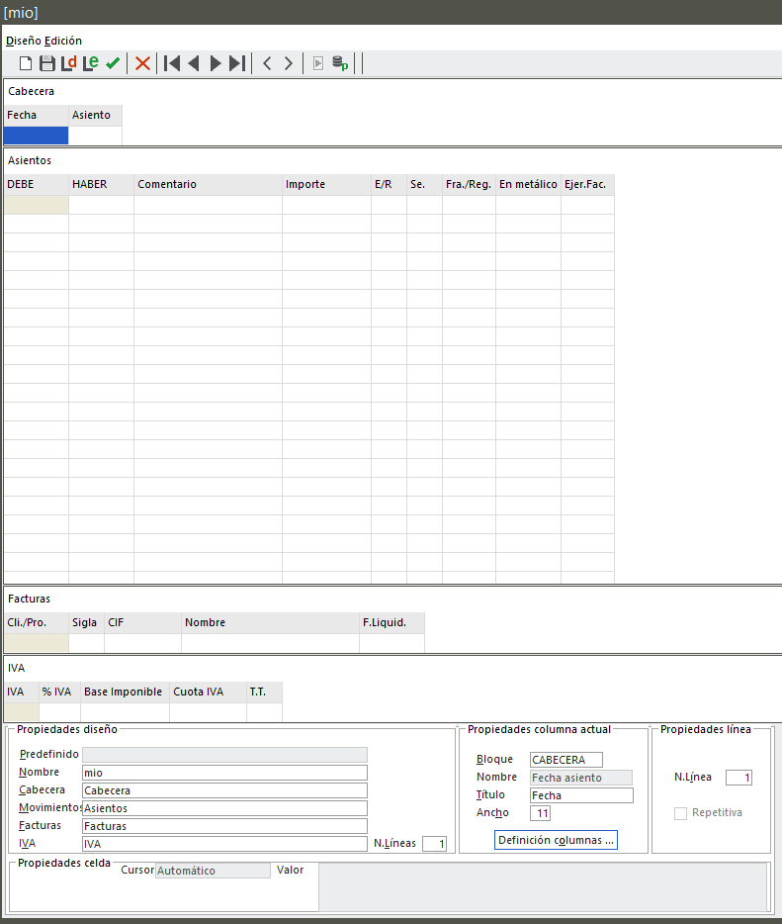The height and width of the screenshot is (924, 782).
Task: Click the right chevron toolbar icon
Action: coord(289,63)
